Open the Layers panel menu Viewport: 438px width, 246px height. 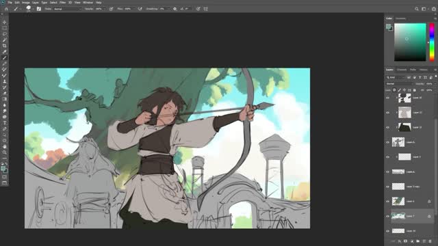[435, 70]
